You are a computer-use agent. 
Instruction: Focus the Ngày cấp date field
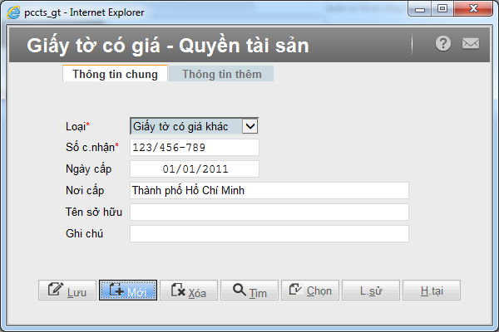(x=195, y=169)
